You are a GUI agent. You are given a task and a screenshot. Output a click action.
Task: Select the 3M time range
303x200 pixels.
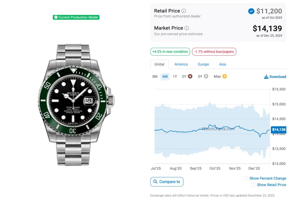(x=155, y=76)
